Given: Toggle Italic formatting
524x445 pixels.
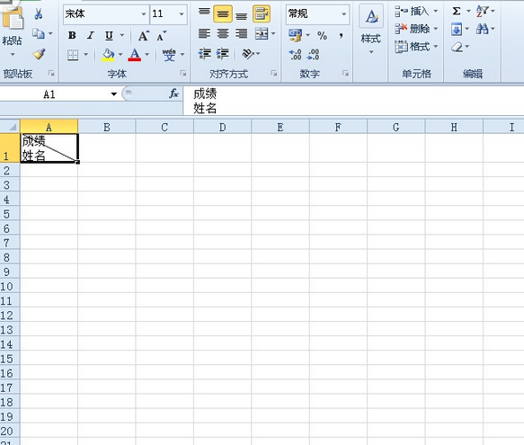Looking at the screenshot, I should (90, 35).
